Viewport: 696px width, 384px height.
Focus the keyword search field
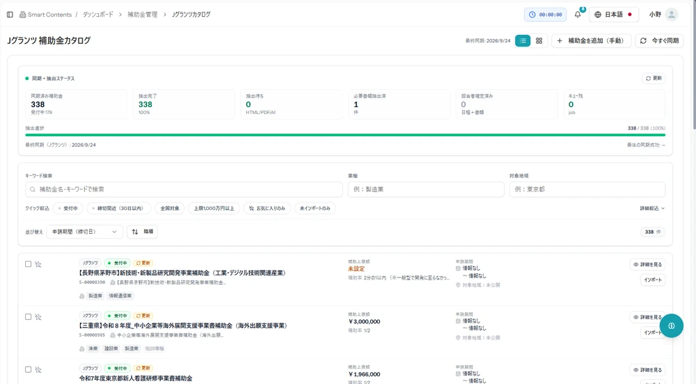[184, 189]
